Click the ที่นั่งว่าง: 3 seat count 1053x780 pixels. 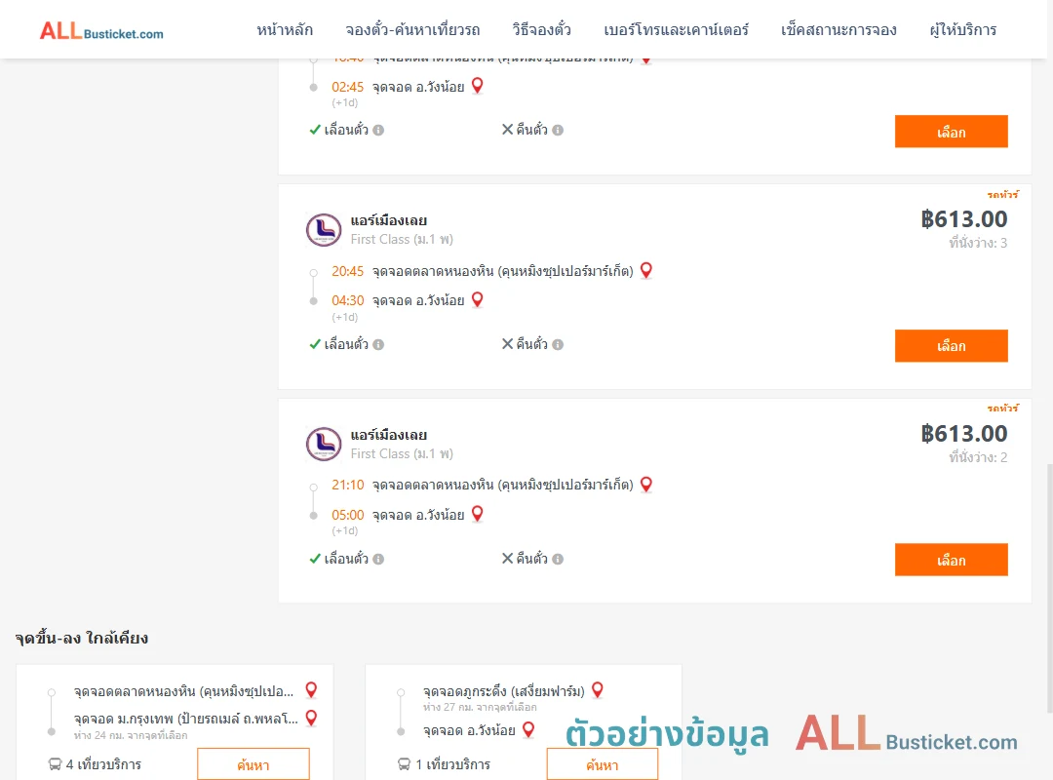[x=978, y=243]
